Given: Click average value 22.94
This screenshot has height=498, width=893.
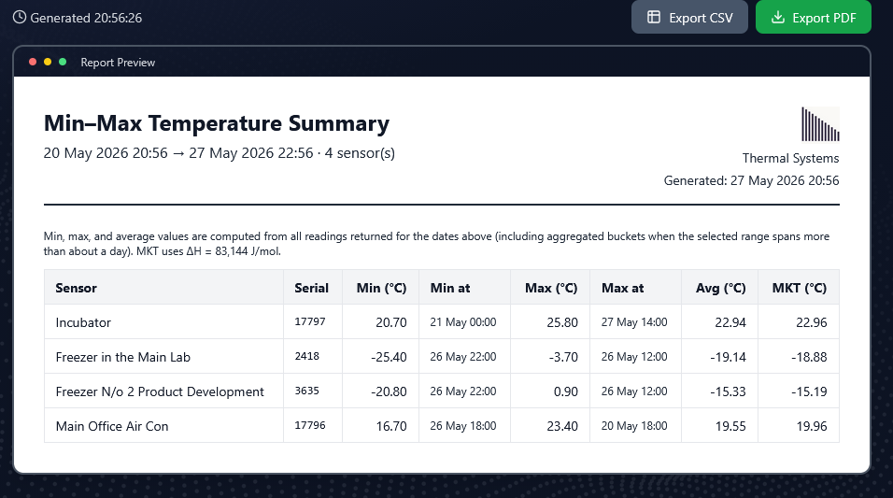Looking at the screenshot, I should (730, 322).
